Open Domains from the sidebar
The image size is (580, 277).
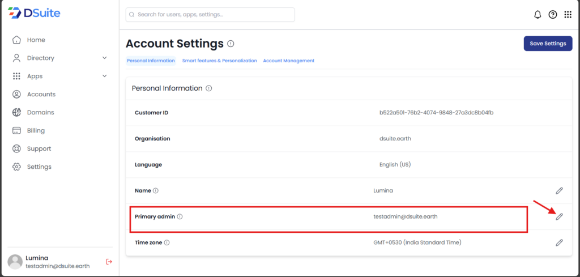pyautogui.click(x=40, y=112)
